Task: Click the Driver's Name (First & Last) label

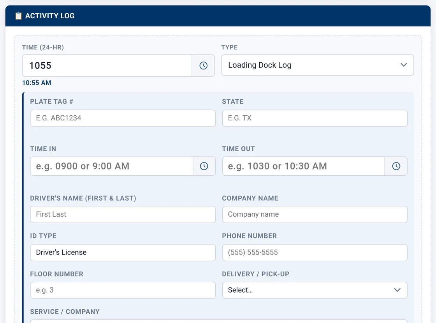Action: point(83,198)
